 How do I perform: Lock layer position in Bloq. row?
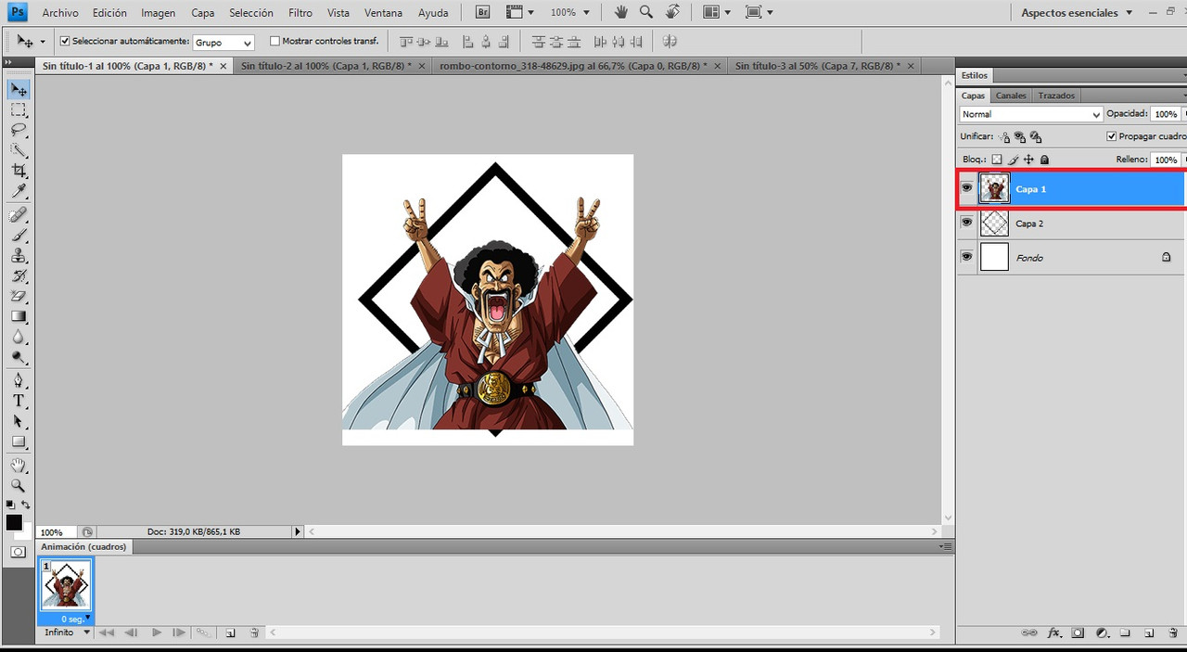point(1028,160)
